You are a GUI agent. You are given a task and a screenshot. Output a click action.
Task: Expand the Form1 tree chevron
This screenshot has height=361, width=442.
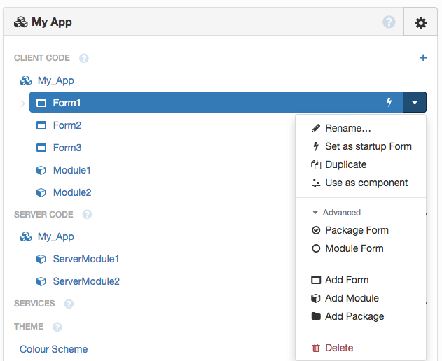[x=22, y=104]
